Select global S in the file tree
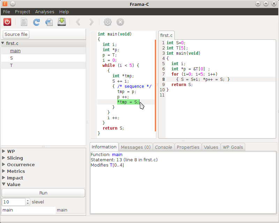This screenshot has width=279, height=223. (12, 58)
